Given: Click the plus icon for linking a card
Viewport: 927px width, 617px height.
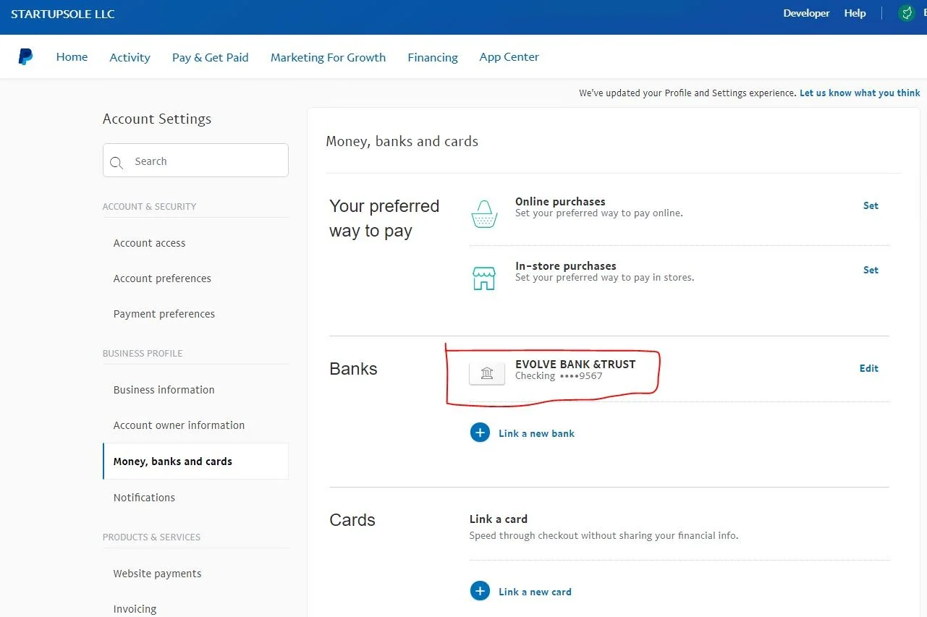Looking at the screenshot, I should (480, 592).
